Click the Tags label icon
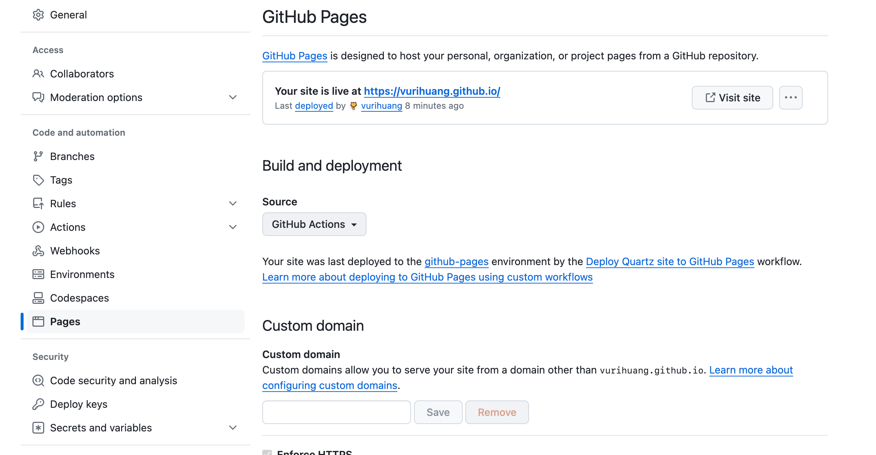 (x=38, y=180)
